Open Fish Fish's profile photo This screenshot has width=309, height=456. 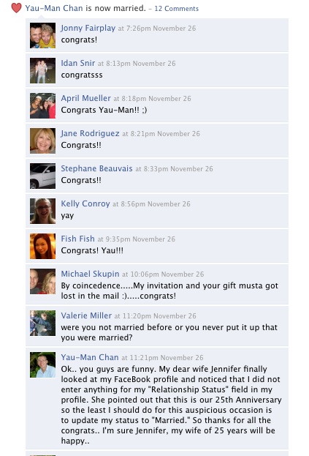click(42, 247)
